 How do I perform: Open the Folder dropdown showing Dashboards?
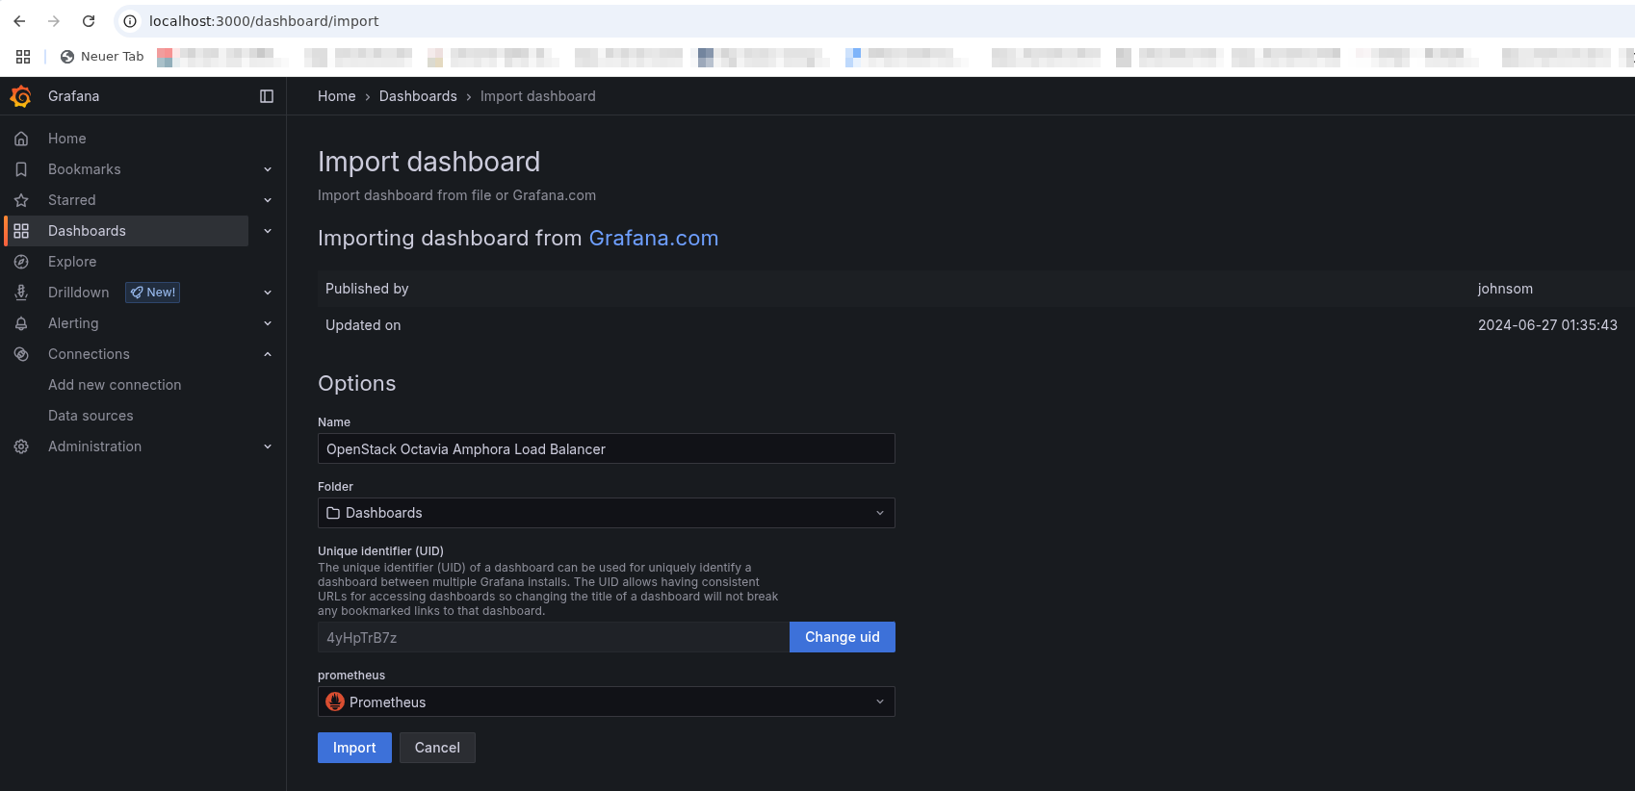point(606,513)
